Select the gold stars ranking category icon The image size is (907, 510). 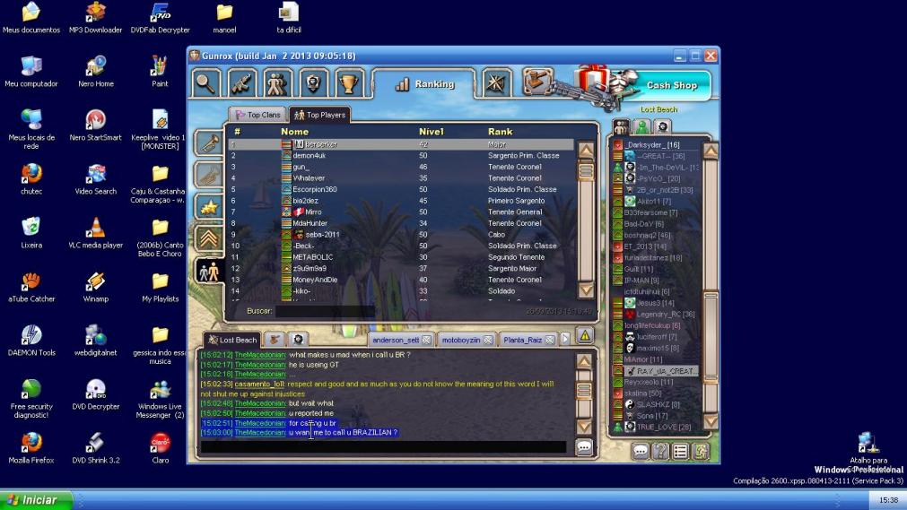[x=208, y=207]
